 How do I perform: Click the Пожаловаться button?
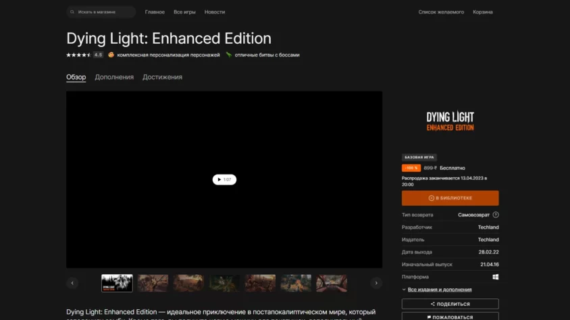coord(450,317)
